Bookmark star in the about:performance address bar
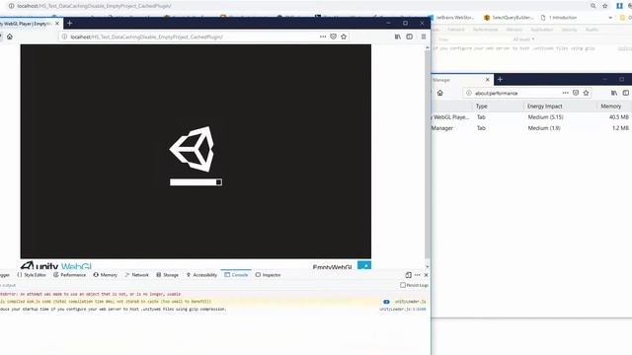The image size is (632, 355). coord(586,93)
